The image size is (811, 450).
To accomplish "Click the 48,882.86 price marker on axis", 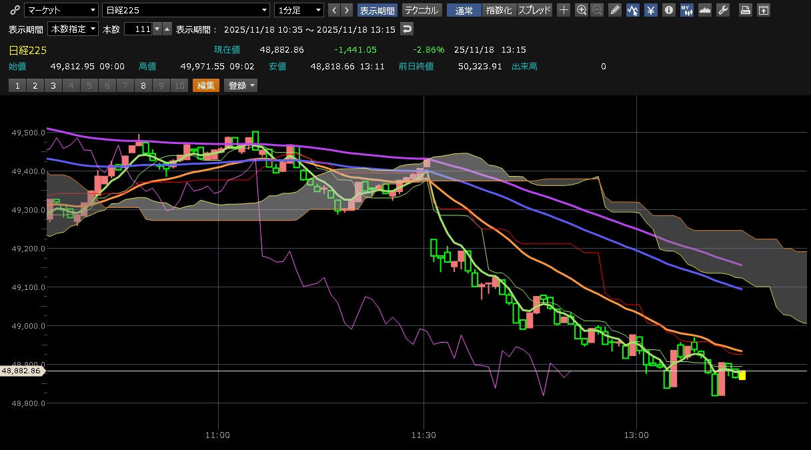I will (21, 371).
